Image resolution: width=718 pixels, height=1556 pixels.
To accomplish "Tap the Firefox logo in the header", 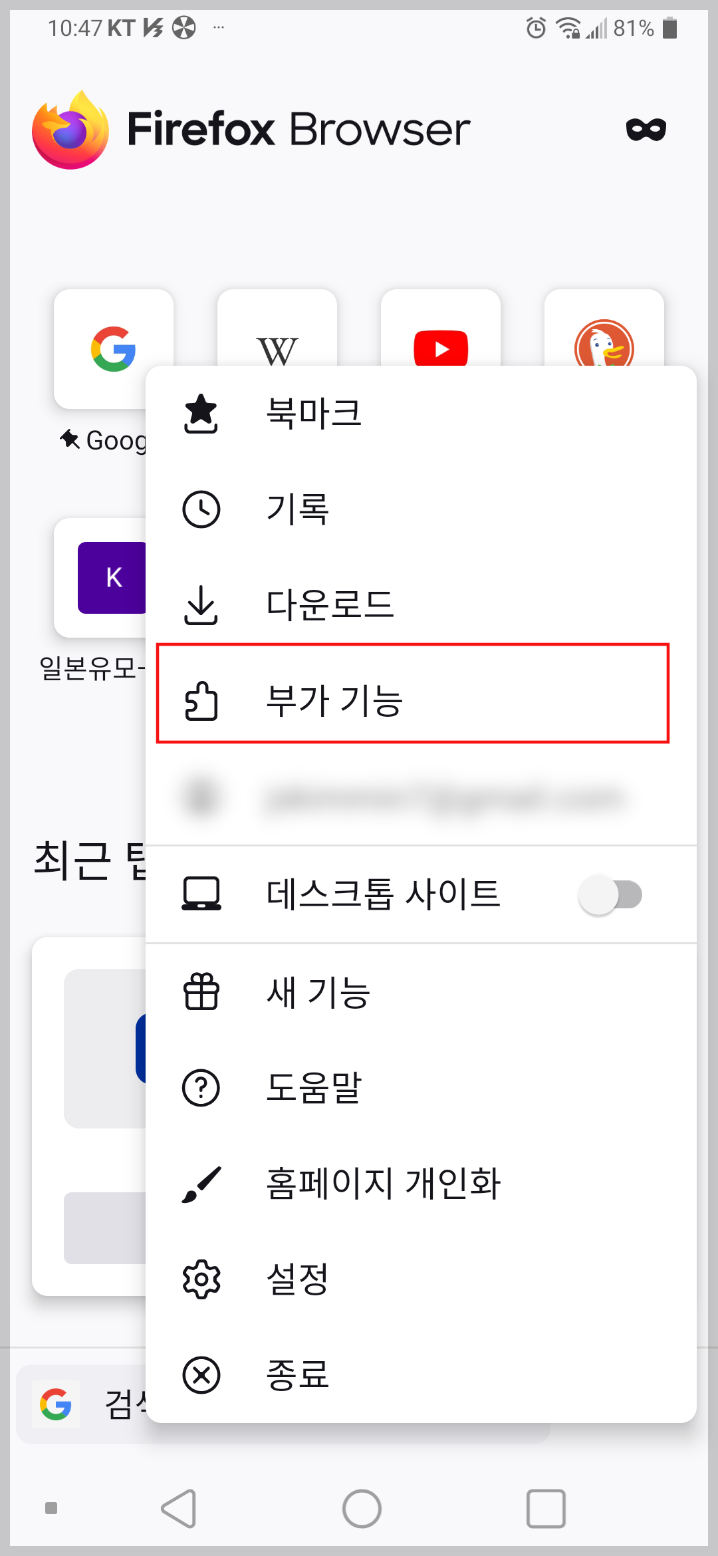I will pyautogui.click(x=70, y=128).
